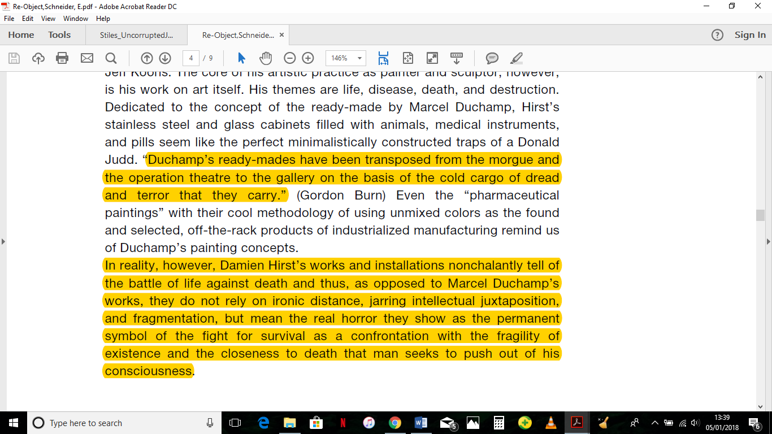This screenshot has height=434, width=772.
Task: Select the Highlight text pen tool
Action: [516, 58]
